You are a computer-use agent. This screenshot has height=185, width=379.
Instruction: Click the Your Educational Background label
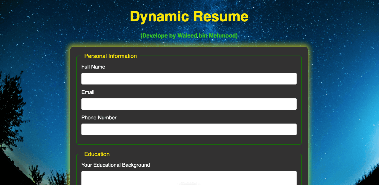(x=116, y=165)
